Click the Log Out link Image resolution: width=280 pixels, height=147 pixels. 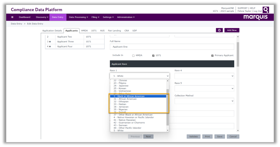point(257,11)
